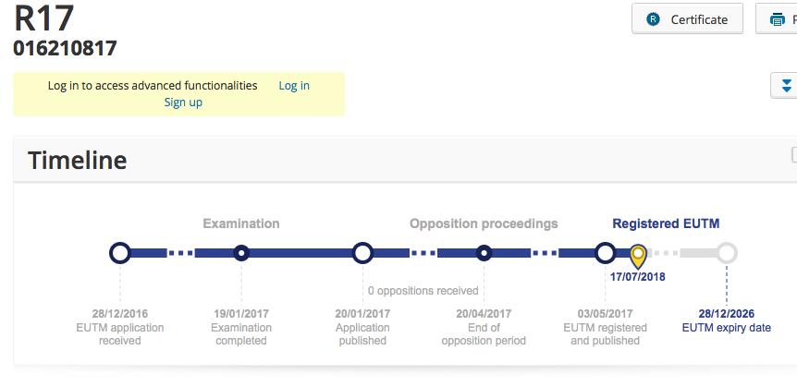Click End of opposition period marker
Screen dimensions: 797x386
tap(484, 252)
